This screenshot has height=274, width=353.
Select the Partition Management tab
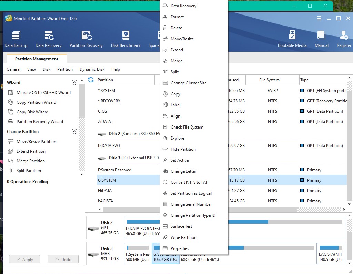click(x=37, y=59)
